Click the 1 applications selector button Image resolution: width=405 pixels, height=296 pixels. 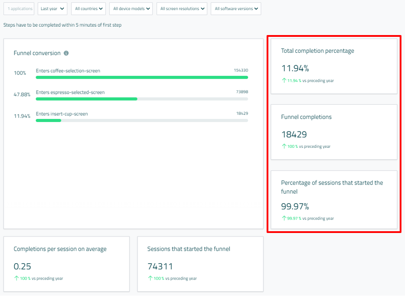click(19, 9)
